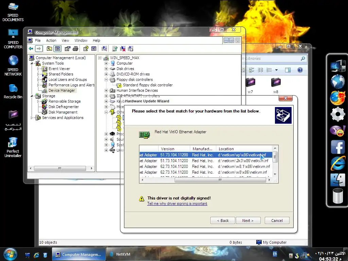Open the Help menu
The image size is (348, 261).
[x=96, y=40]
